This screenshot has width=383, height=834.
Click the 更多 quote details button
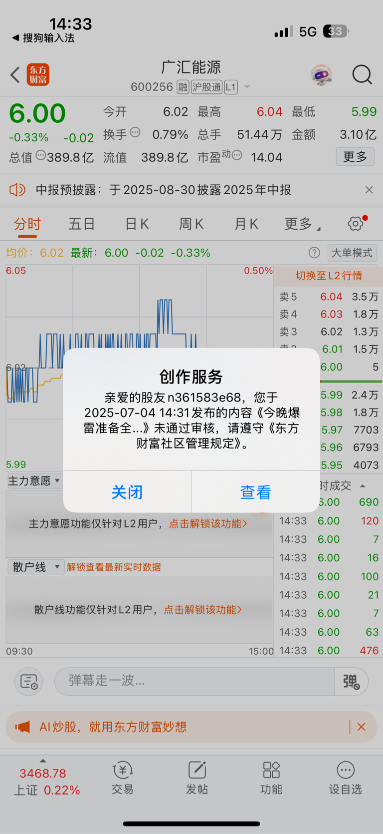click(355, 157)
